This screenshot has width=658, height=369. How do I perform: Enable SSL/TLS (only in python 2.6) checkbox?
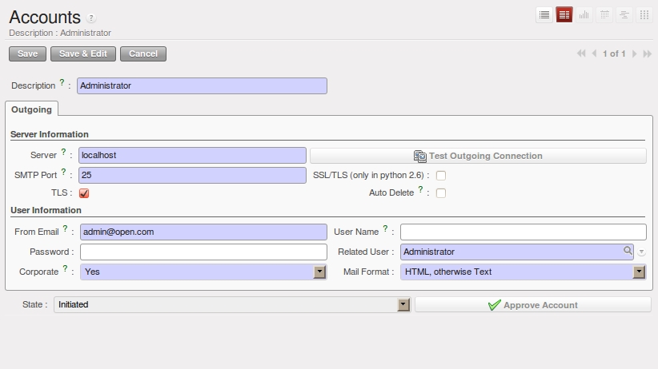[441, 176]
